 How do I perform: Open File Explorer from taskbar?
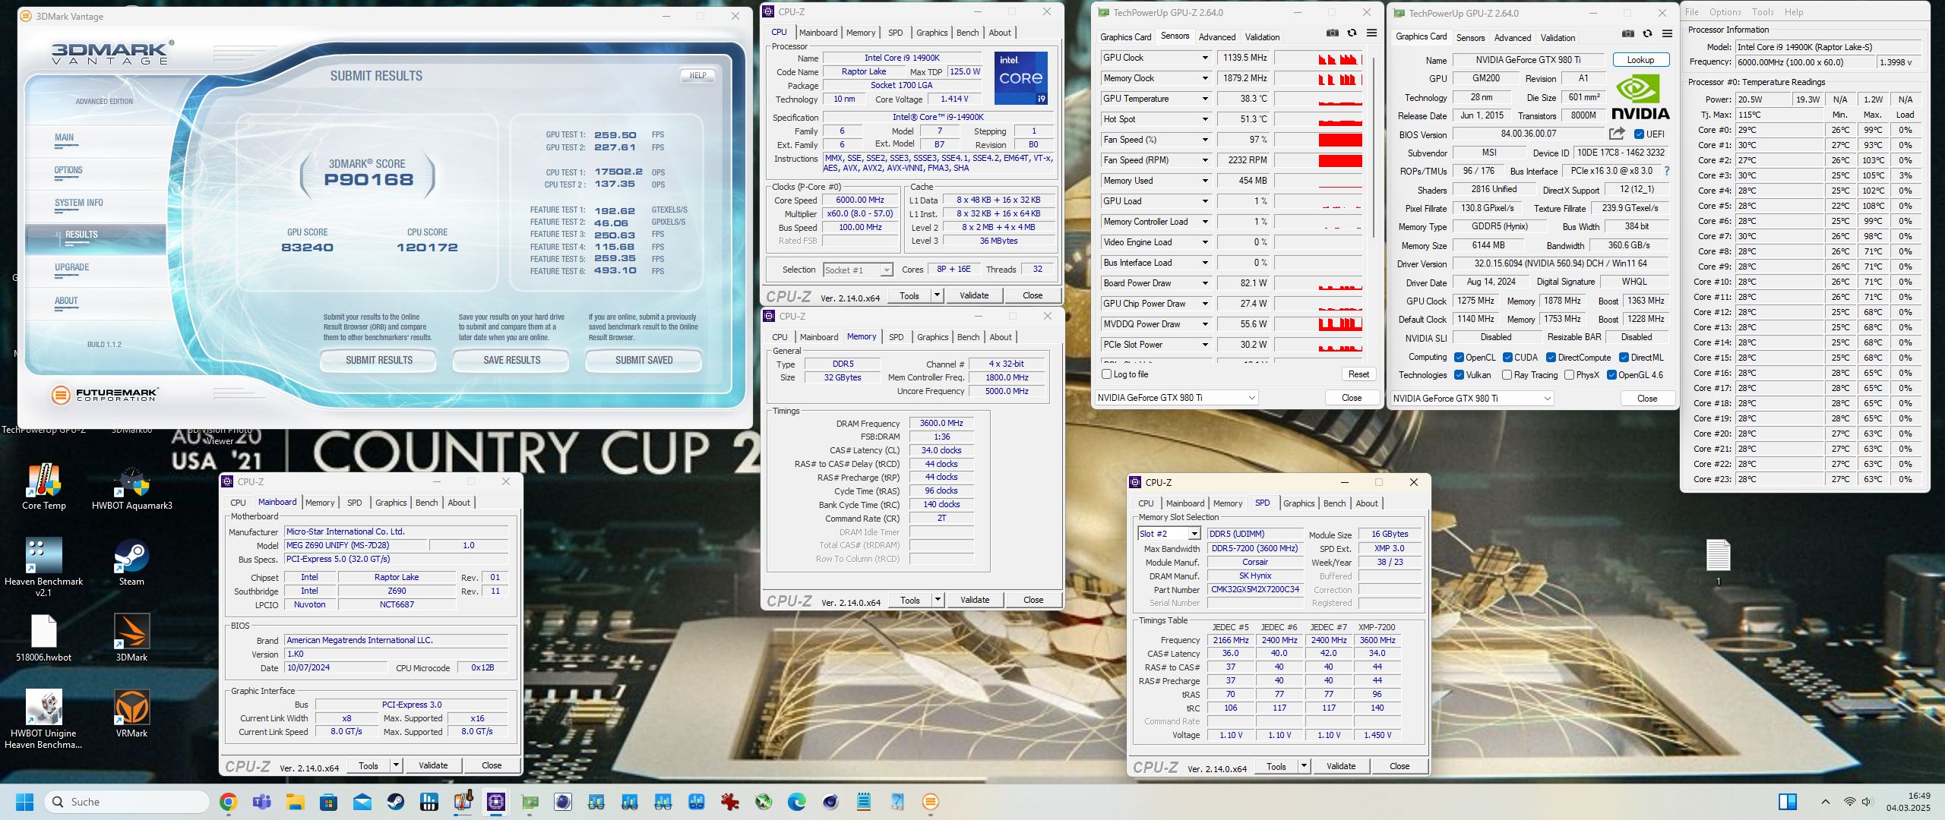[x=295, y=802]
